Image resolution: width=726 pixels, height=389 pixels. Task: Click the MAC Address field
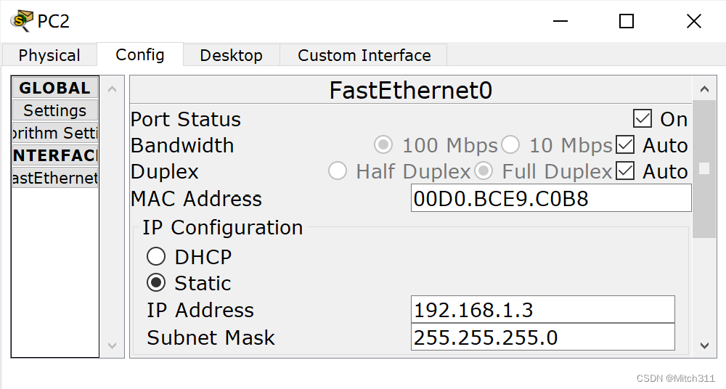[550, 198]
